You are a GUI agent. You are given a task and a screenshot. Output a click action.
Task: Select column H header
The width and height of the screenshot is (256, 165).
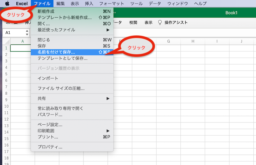(193, 41)
